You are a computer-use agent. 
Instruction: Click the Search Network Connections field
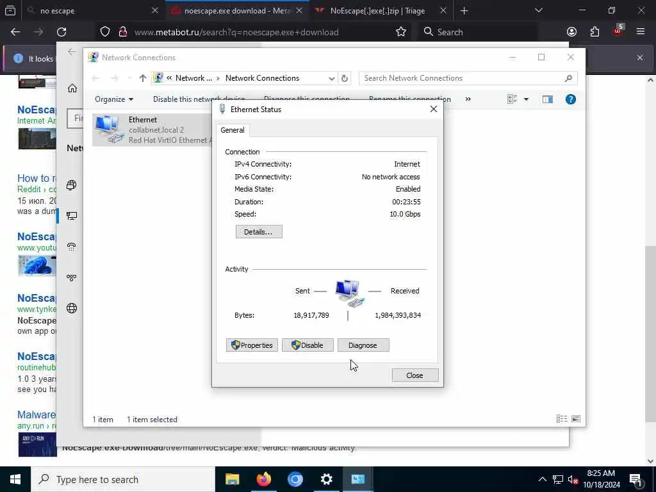click(x=468, y=78)
